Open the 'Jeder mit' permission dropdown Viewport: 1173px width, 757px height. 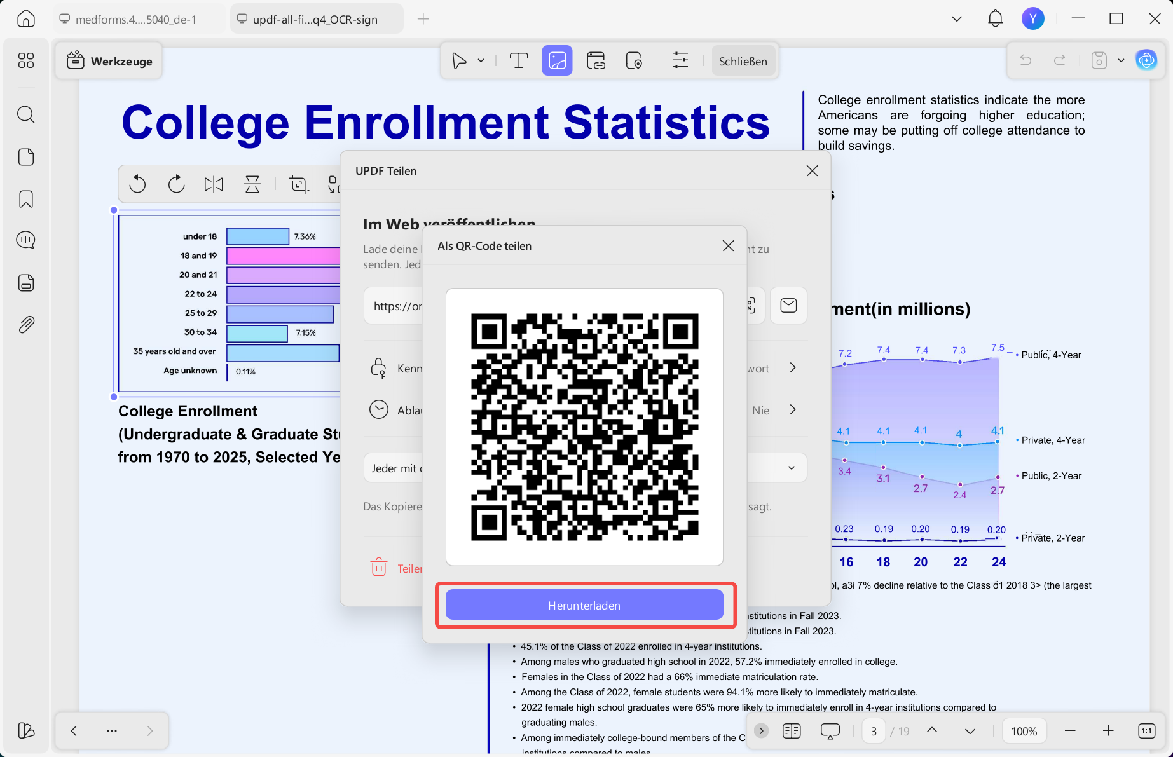coord(585,468)
